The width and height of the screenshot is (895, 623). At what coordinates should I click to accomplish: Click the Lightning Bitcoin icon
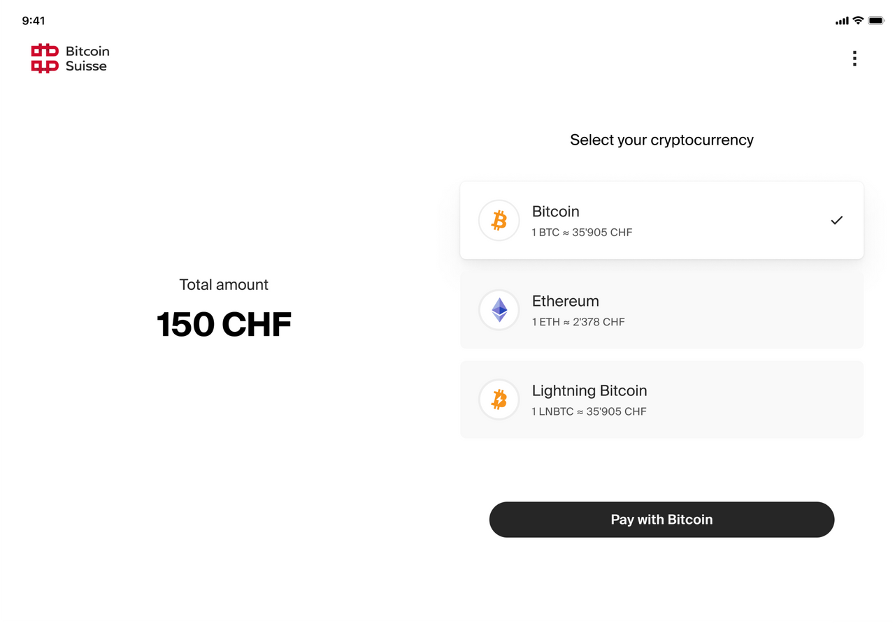point(499,399)
